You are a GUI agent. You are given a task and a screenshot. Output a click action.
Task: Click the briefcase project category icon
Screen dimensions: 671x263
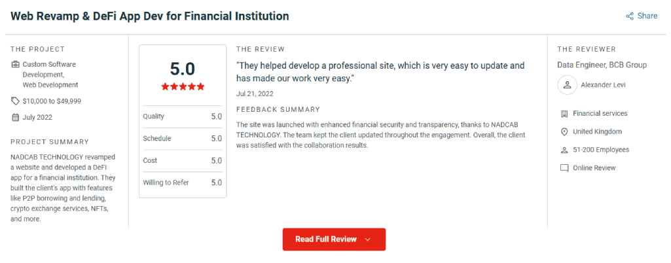click(16, 65)
